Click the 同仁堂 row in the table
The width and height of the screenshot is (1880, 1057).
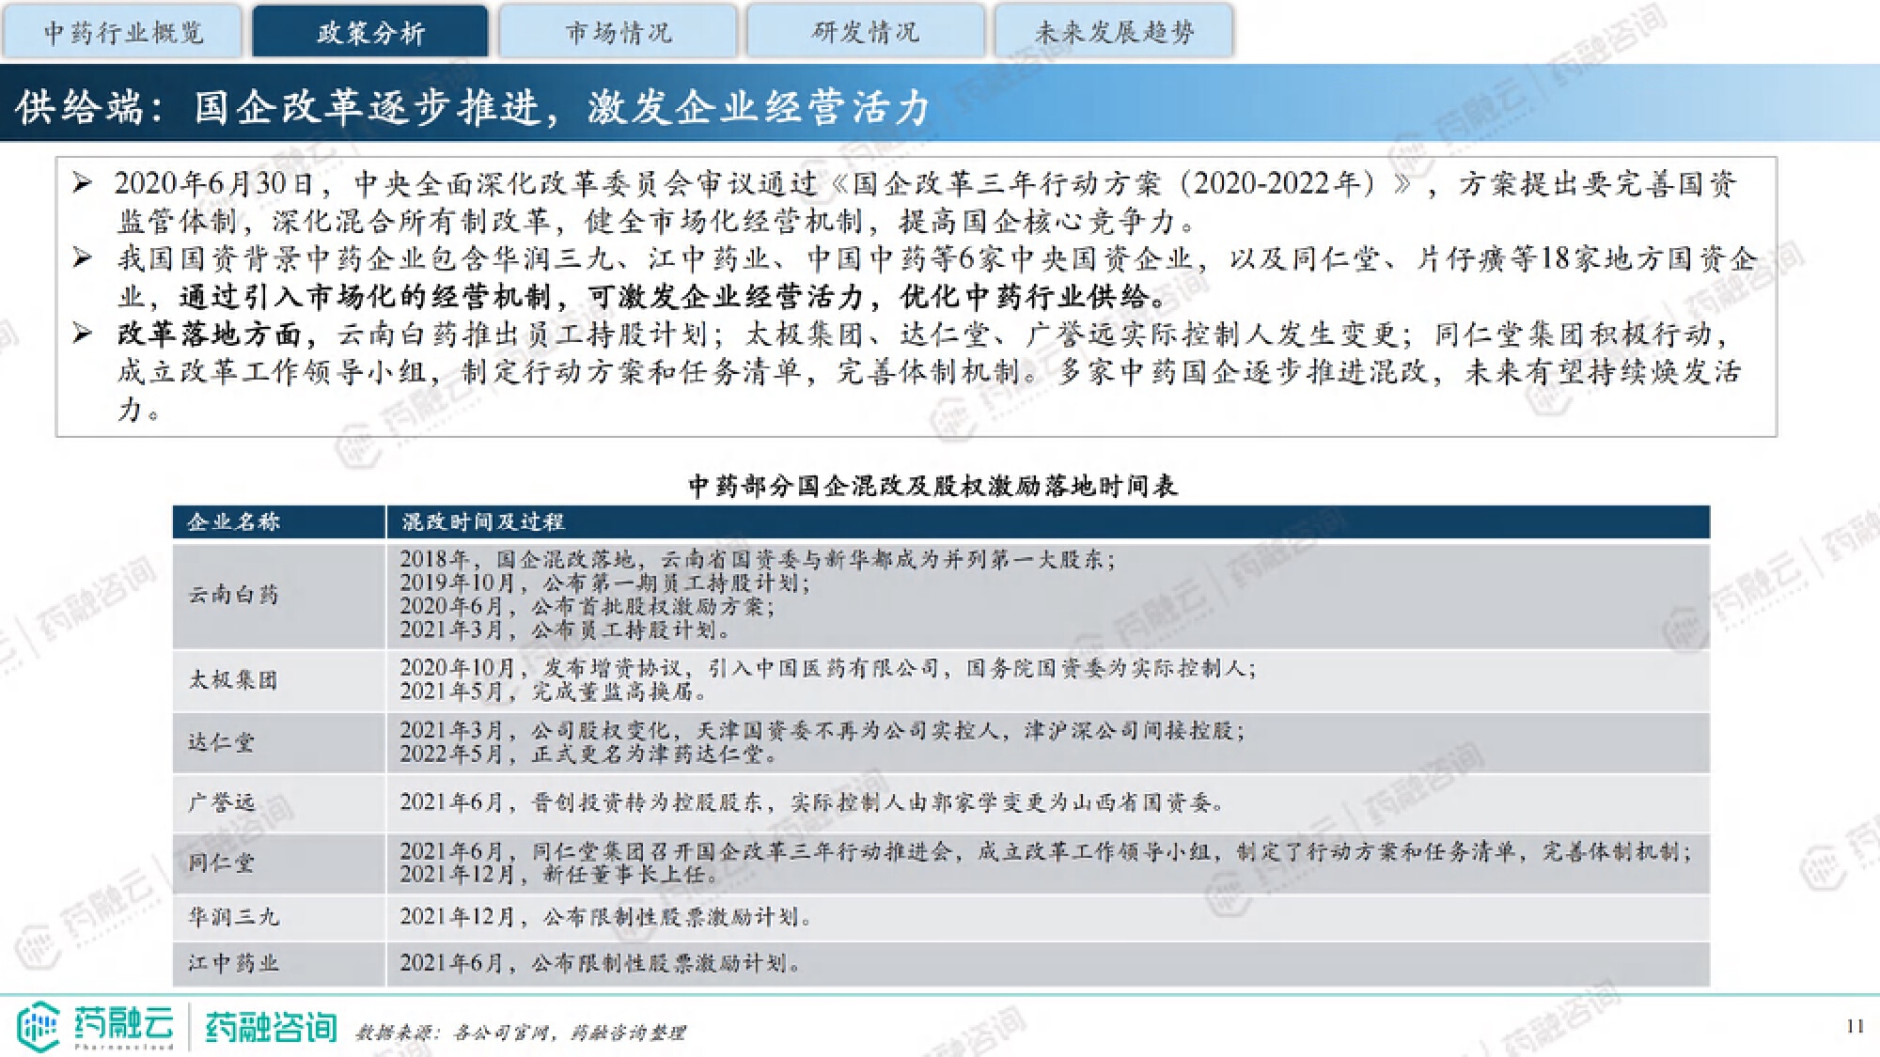[x=222, y=863]
